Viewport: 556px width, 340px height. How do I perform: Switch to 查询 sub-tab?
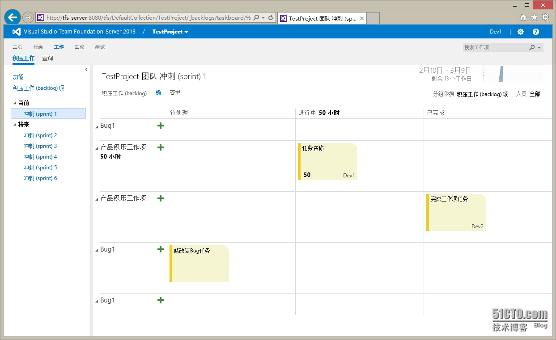point(47,58)
